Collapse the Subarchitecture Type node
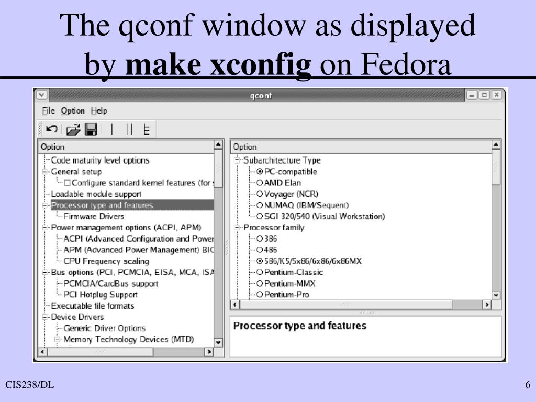The height and width of the screenshot is (402, 536). 237,160
